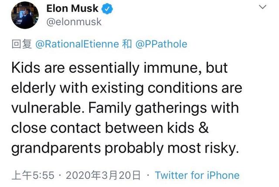Viewport: 279px width, 187px height.
Task: Expand the tweet options chevron
Action: pos(262,7)
